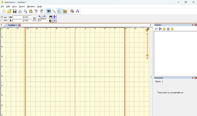Create a new design page
Screen dimensions: 197x116
[x=4, y=11]
